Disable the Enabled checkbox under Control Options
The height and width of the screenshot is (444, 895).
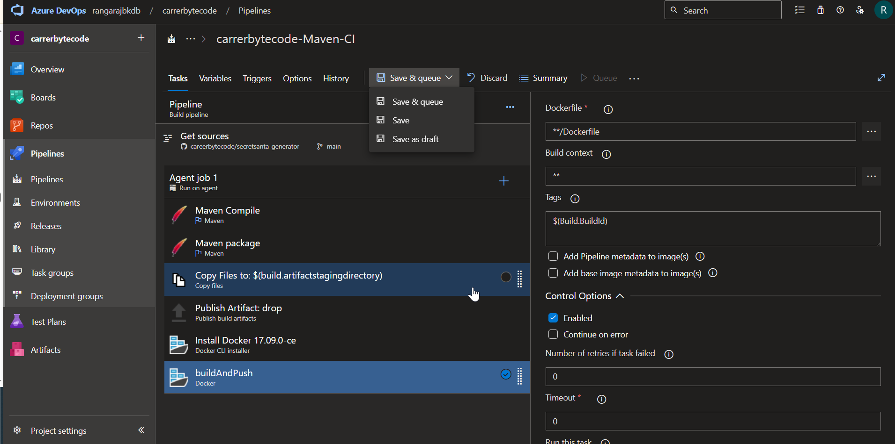point(553,317)
